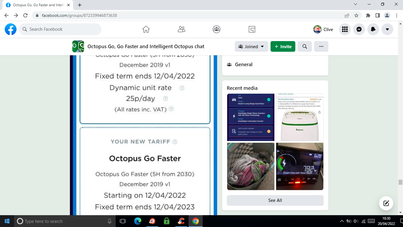Click the Search Facebook field
This screenshot has width=403, height=227.
click(60, 29)
